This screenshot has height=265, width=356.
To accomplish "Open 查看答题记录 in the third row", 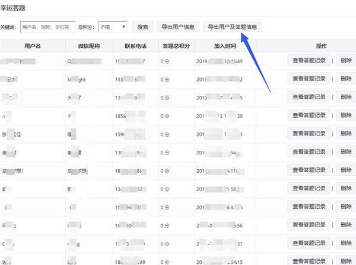I will click(x=309, y=97).
